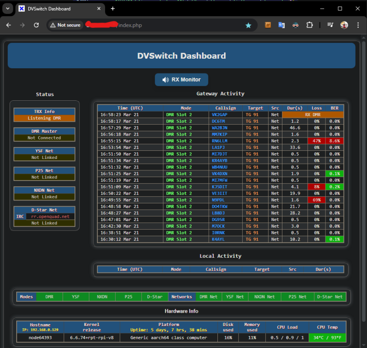This screenshot has height=348, width=367.
Task: Go back to the previous page
Action: point(9,25)
